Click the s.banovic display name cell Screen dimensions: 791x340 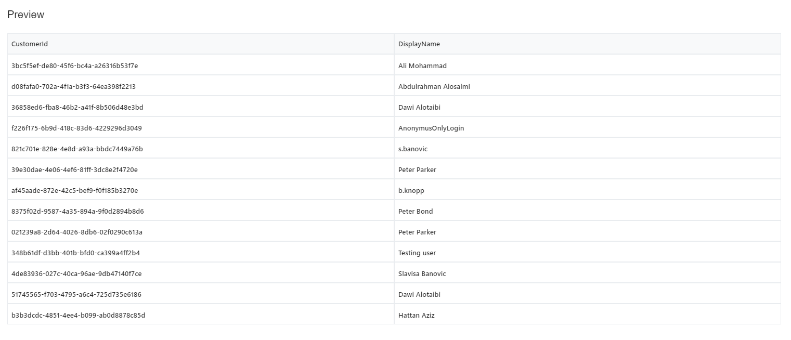(x=412, y=149)
